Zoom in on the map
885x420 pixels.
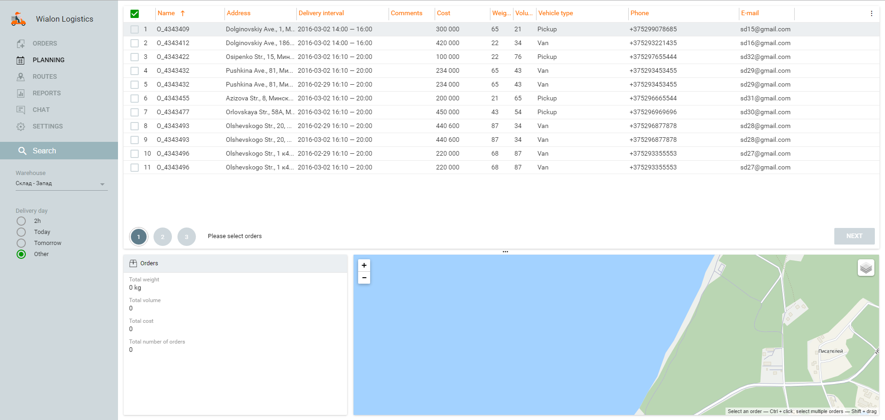click(x=364, y=265)
